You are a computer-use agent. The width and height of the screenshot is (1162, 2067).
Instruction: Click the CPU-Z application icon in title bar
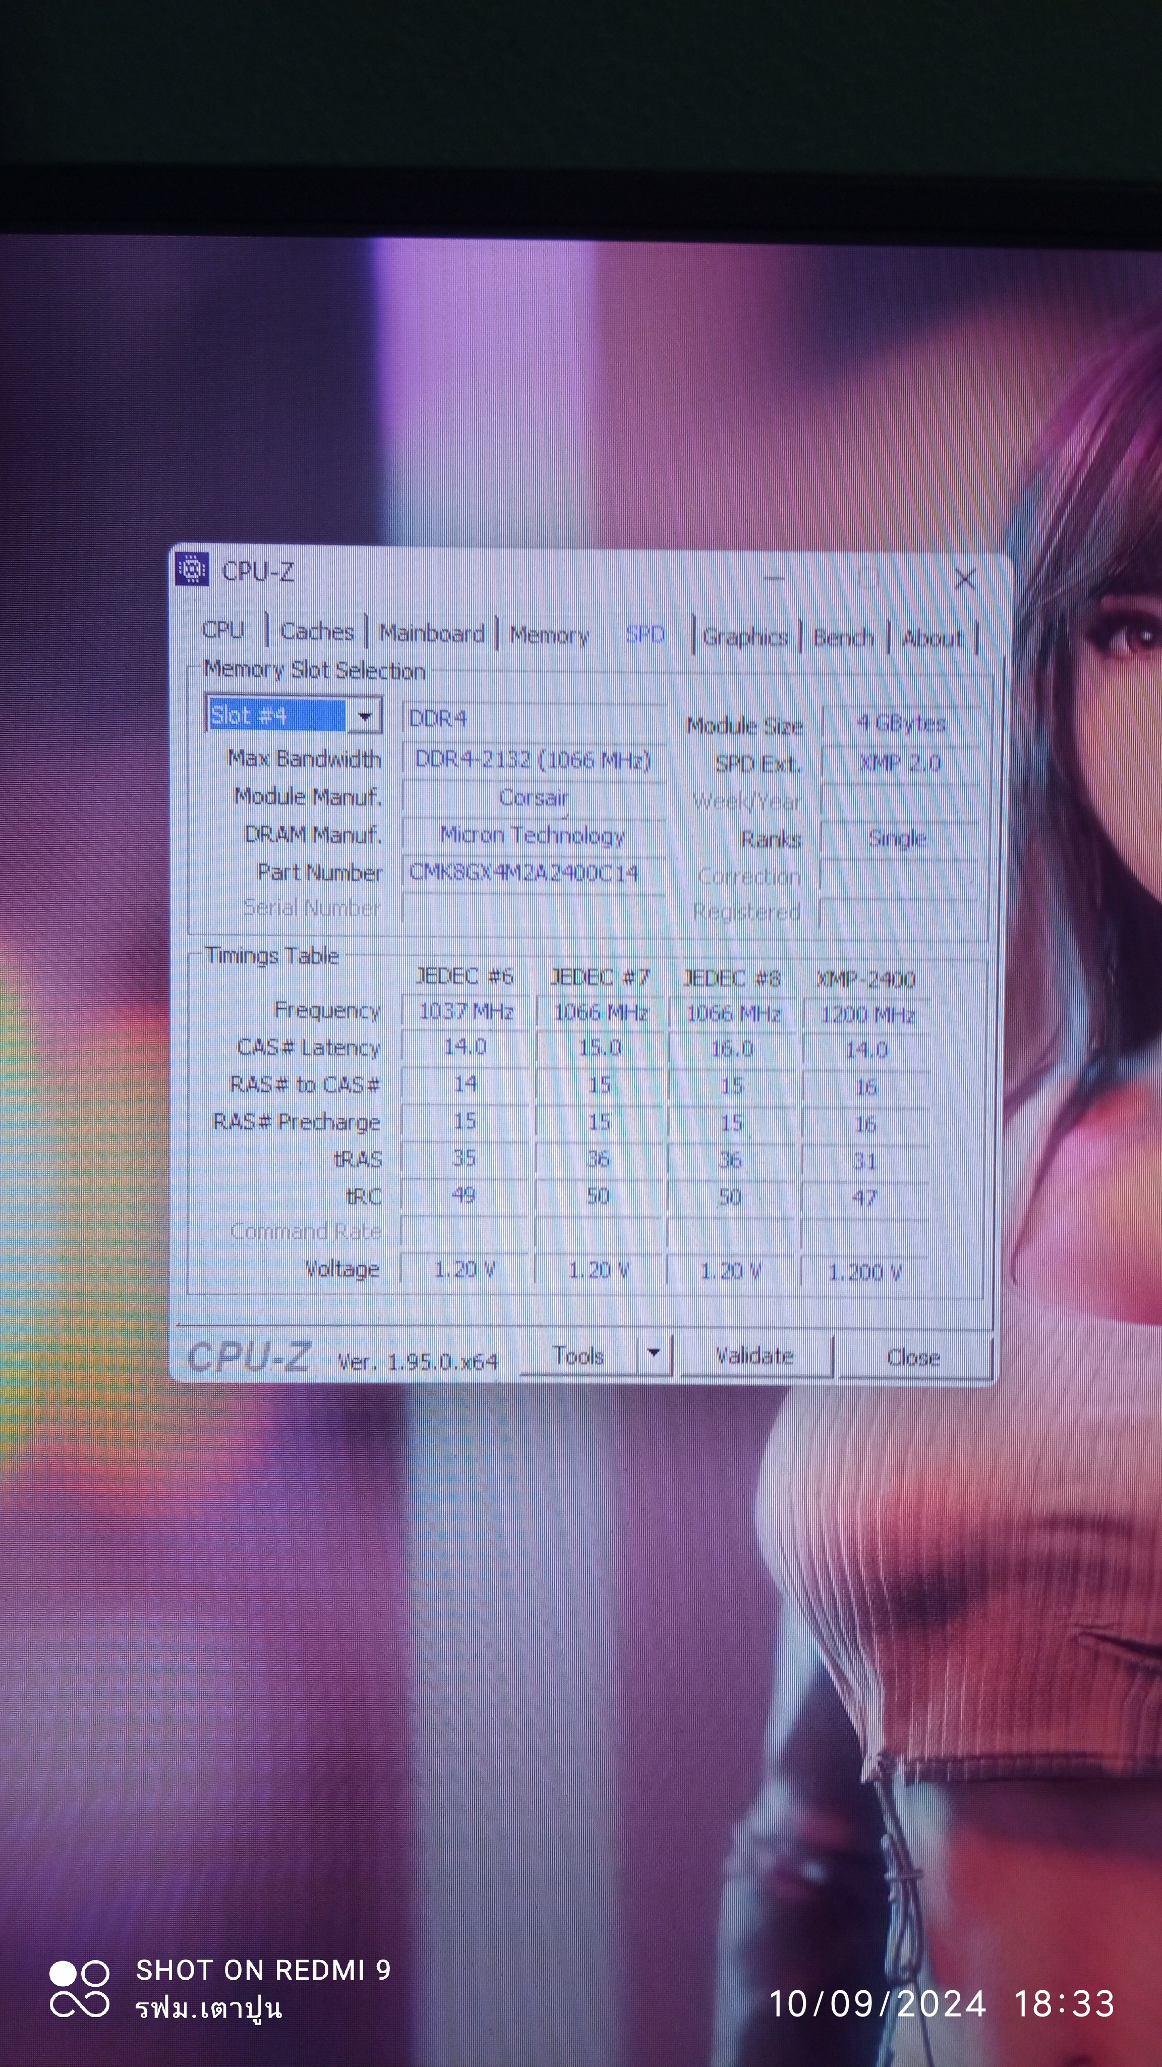(x=193, y=570)
